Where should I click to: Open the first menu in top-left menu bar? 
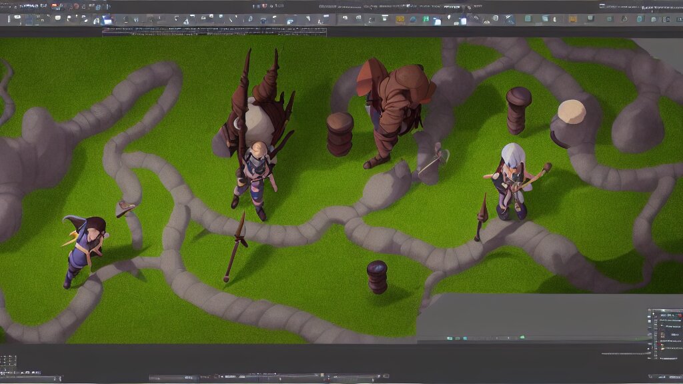click(x=9, y=6)
